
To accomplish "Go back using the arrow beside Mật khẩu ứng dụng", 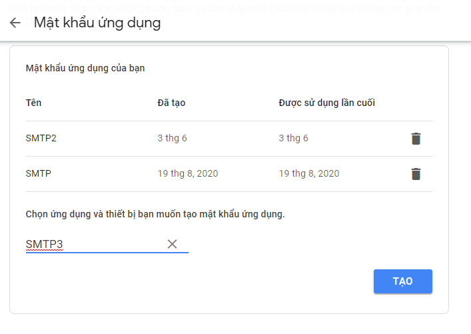I will pos(15,23).
